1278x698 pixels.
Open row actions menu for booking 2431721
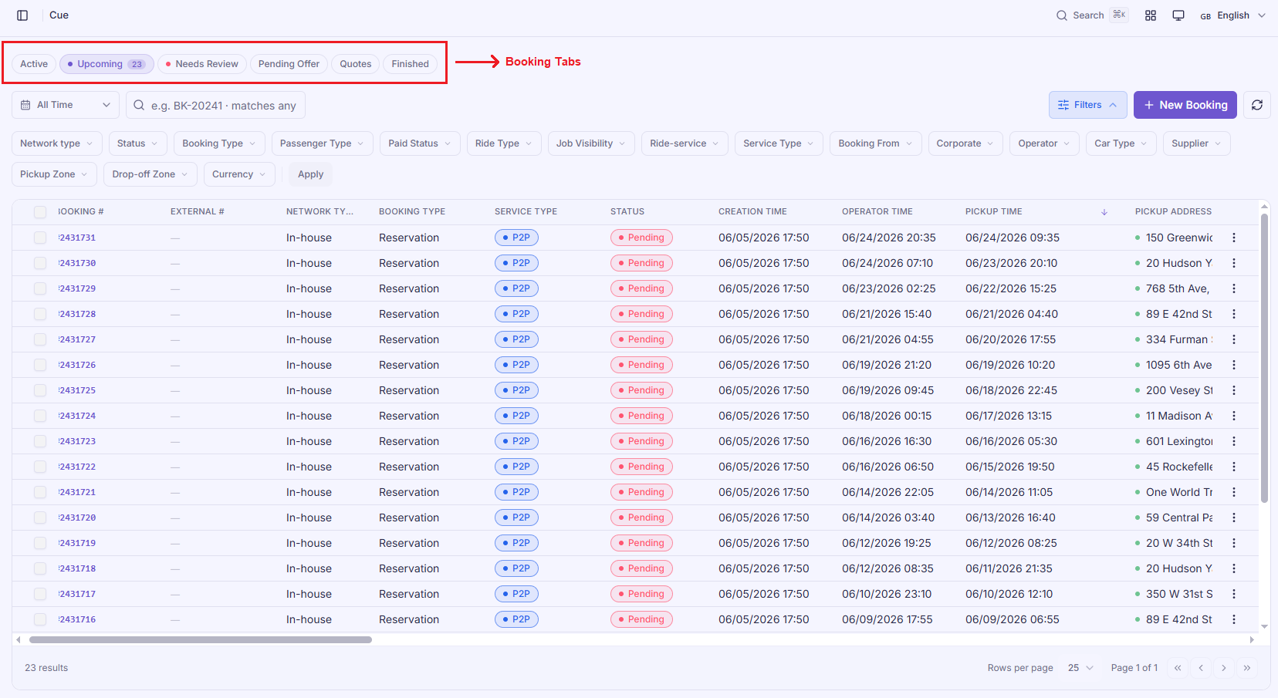[1234, 492]
